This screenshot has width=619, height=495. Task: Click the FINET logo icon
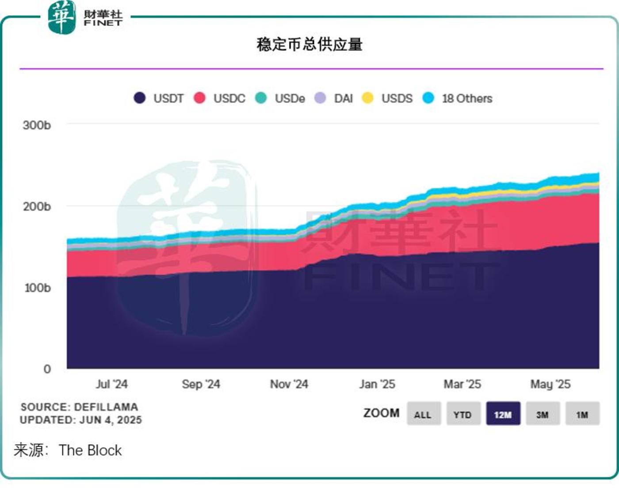[x=62, y=17]
